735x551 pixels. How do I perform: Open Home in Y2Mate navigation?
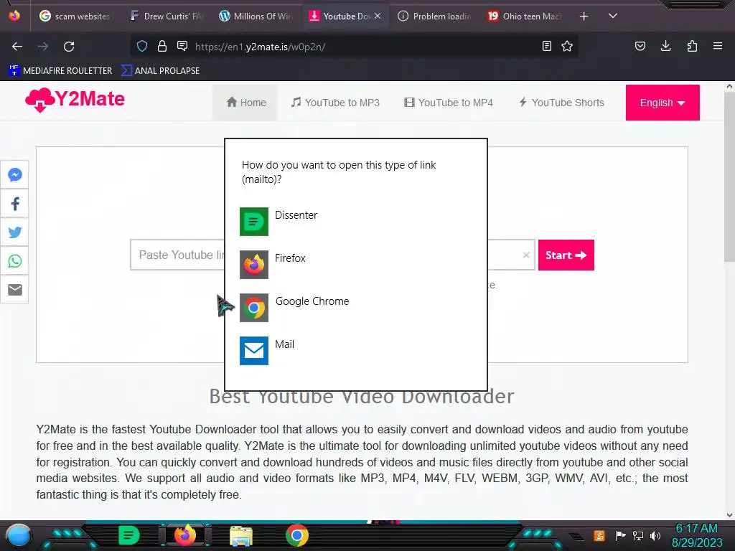pyautogui.click(x=245, y=103)
